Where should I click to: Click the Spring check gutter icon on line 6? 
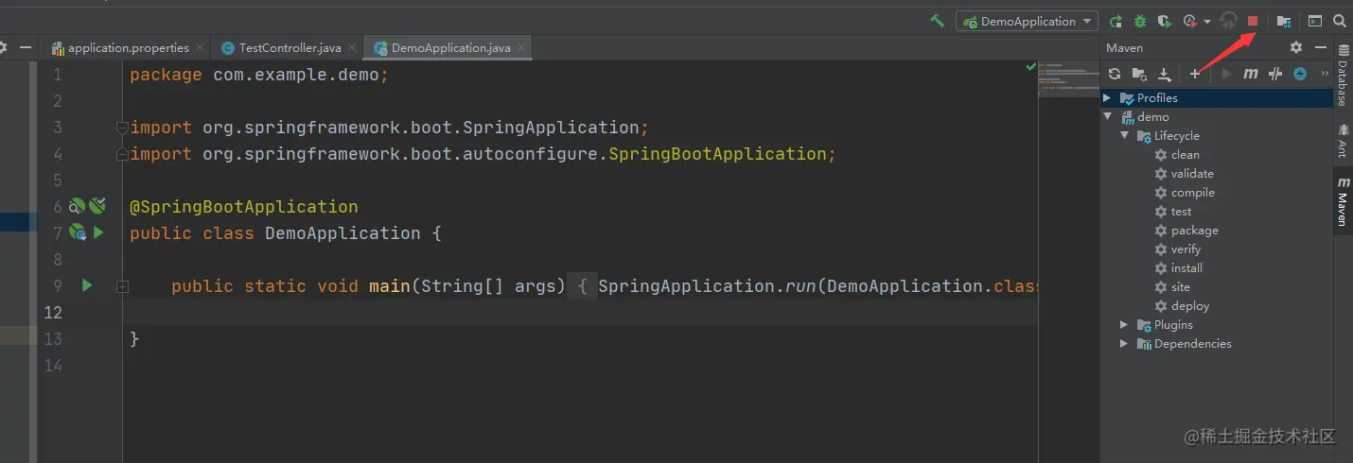[x=97, y=205]
